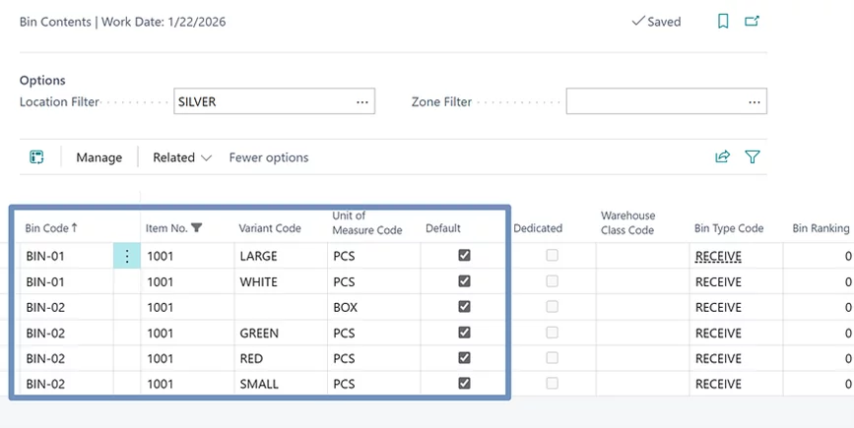The height and width of the screenshot is (428, 854).
Task: Click the Bin Code ascending sort arrow
Action: (75, 228)
